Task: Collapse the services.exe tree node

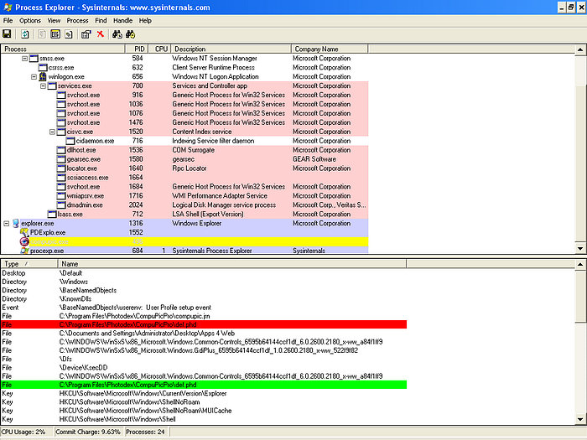Action: [43, 86]
